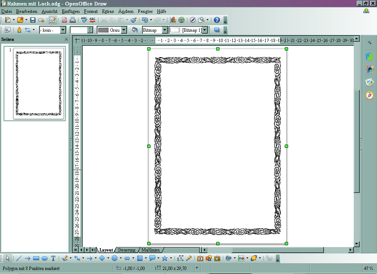Close the Seiten panel

66,39
